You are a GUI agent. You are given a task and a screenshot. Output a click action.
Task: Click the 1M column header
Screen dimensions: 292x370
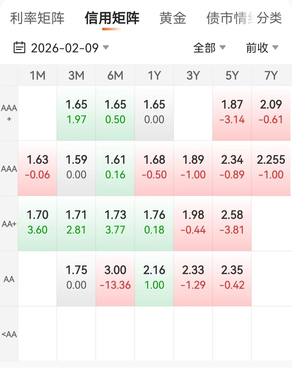[38, 75]
